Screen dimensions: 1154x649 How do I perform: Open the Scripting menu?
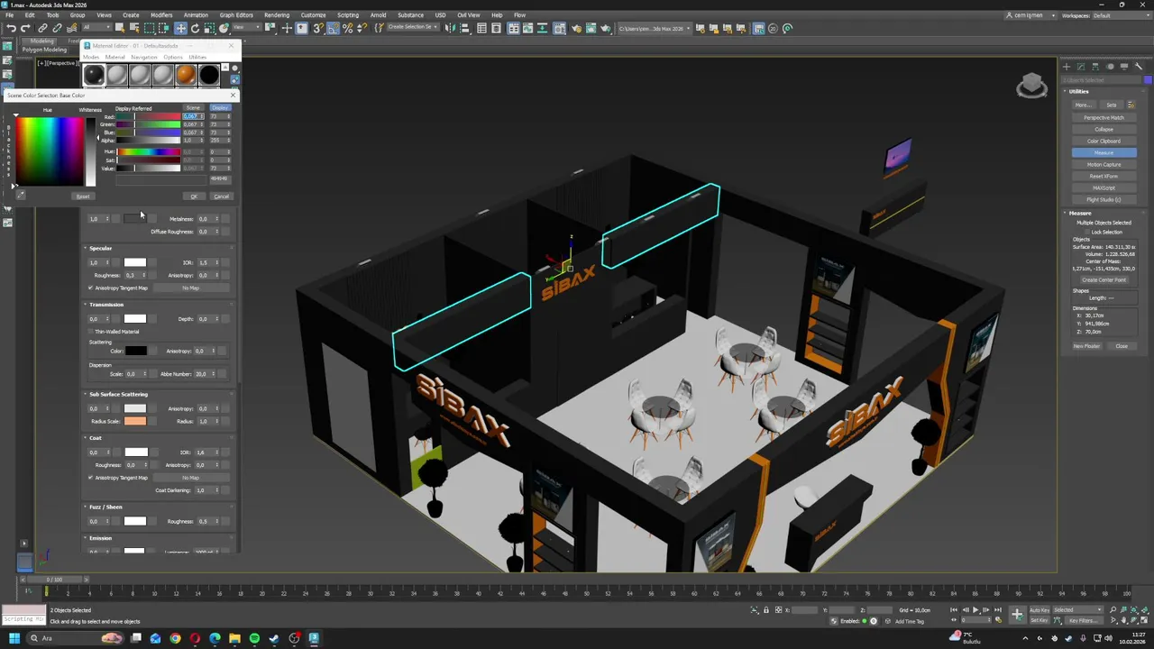[348, 15]
